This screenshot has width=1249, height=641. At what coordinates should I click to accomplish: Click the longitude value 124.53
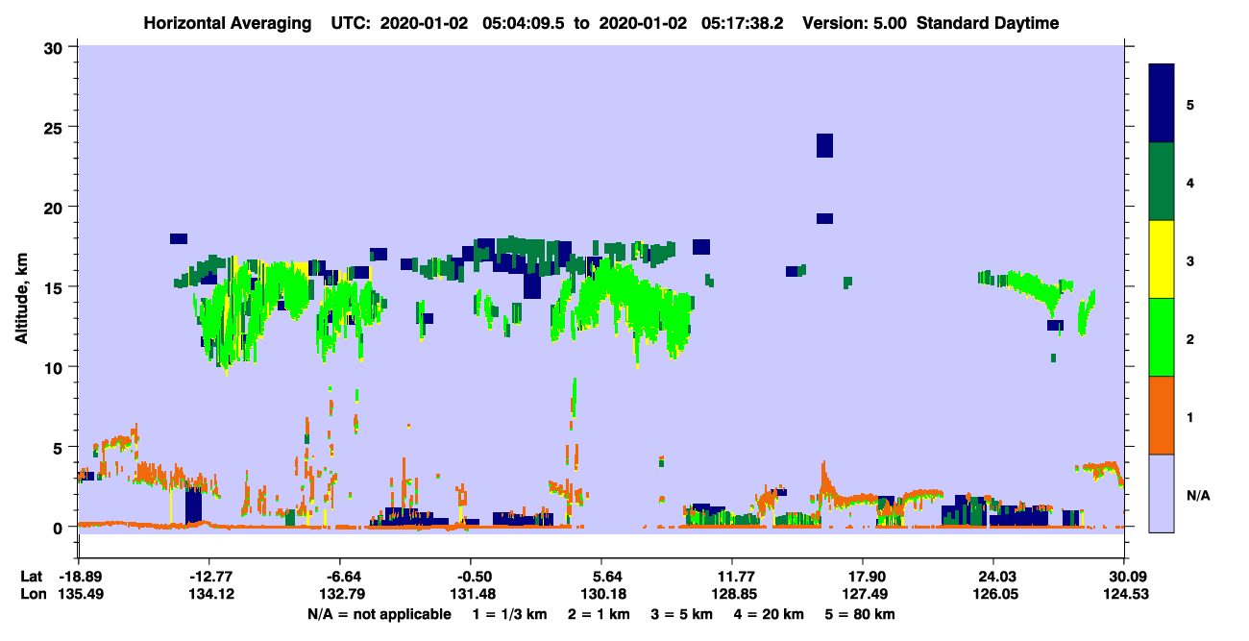coord(1124,594)
